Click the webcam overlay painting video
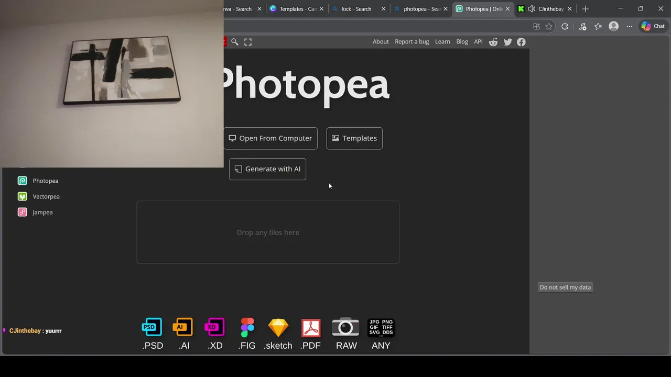The image size is (671, 377). 112,84
